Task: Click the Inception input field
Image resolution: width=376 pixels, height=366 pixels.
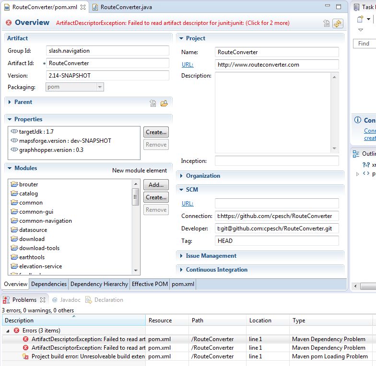Action: click(277, 161)
